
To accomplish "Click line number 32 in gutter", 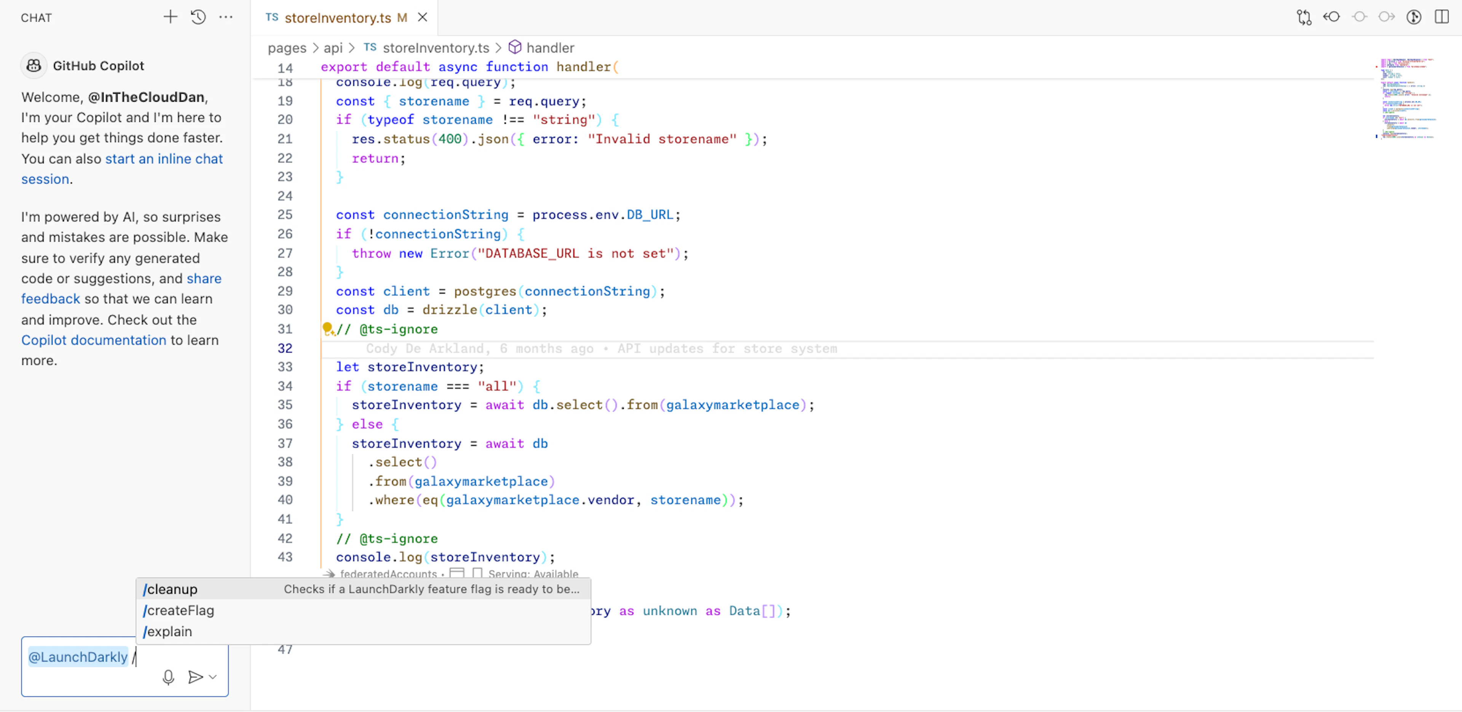I will point(285,348).
